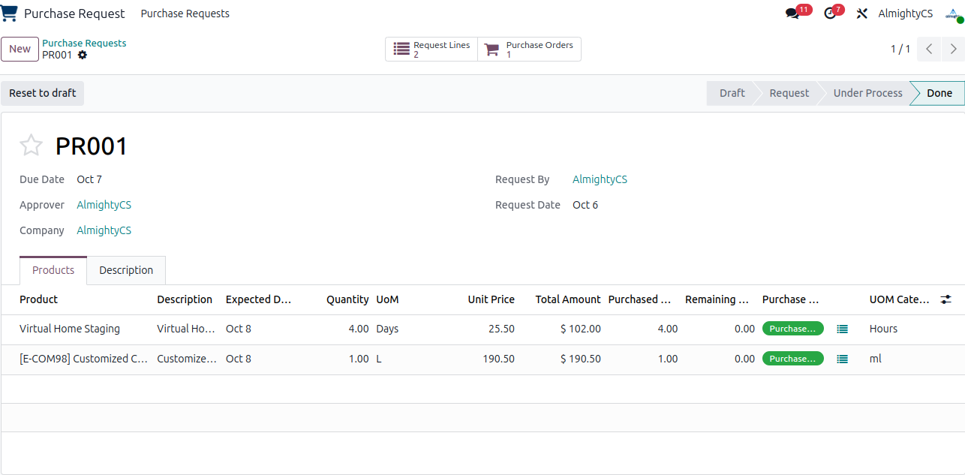
Task: Open the Purchase Orders smart button
Action: coord(529,50)
